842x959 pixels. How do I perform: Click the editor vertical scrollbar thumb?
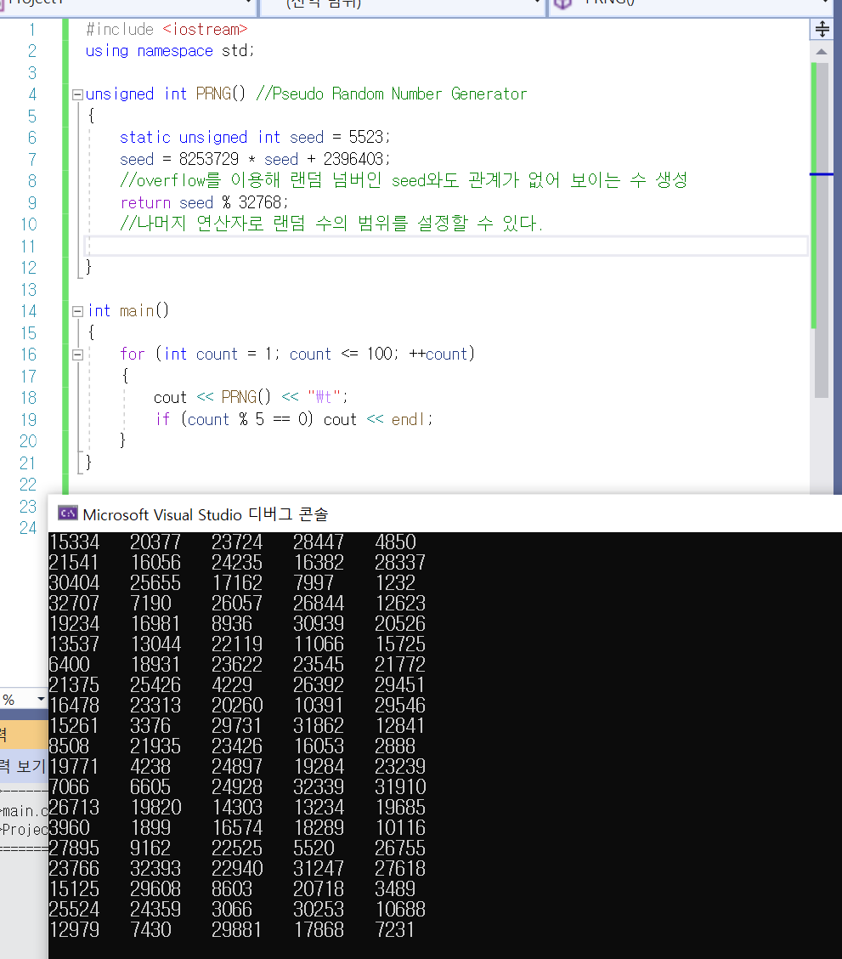point(822,230)
